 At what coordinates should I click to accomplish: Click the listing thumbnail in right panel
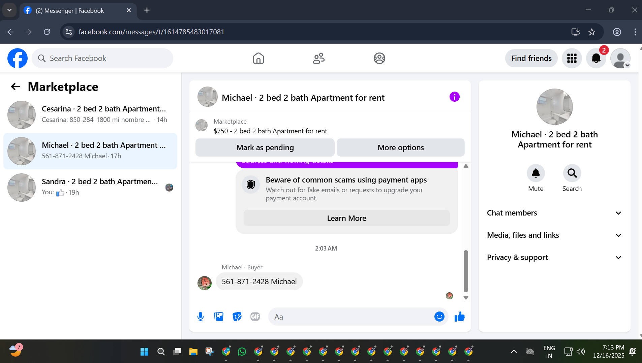coord(555,107)
